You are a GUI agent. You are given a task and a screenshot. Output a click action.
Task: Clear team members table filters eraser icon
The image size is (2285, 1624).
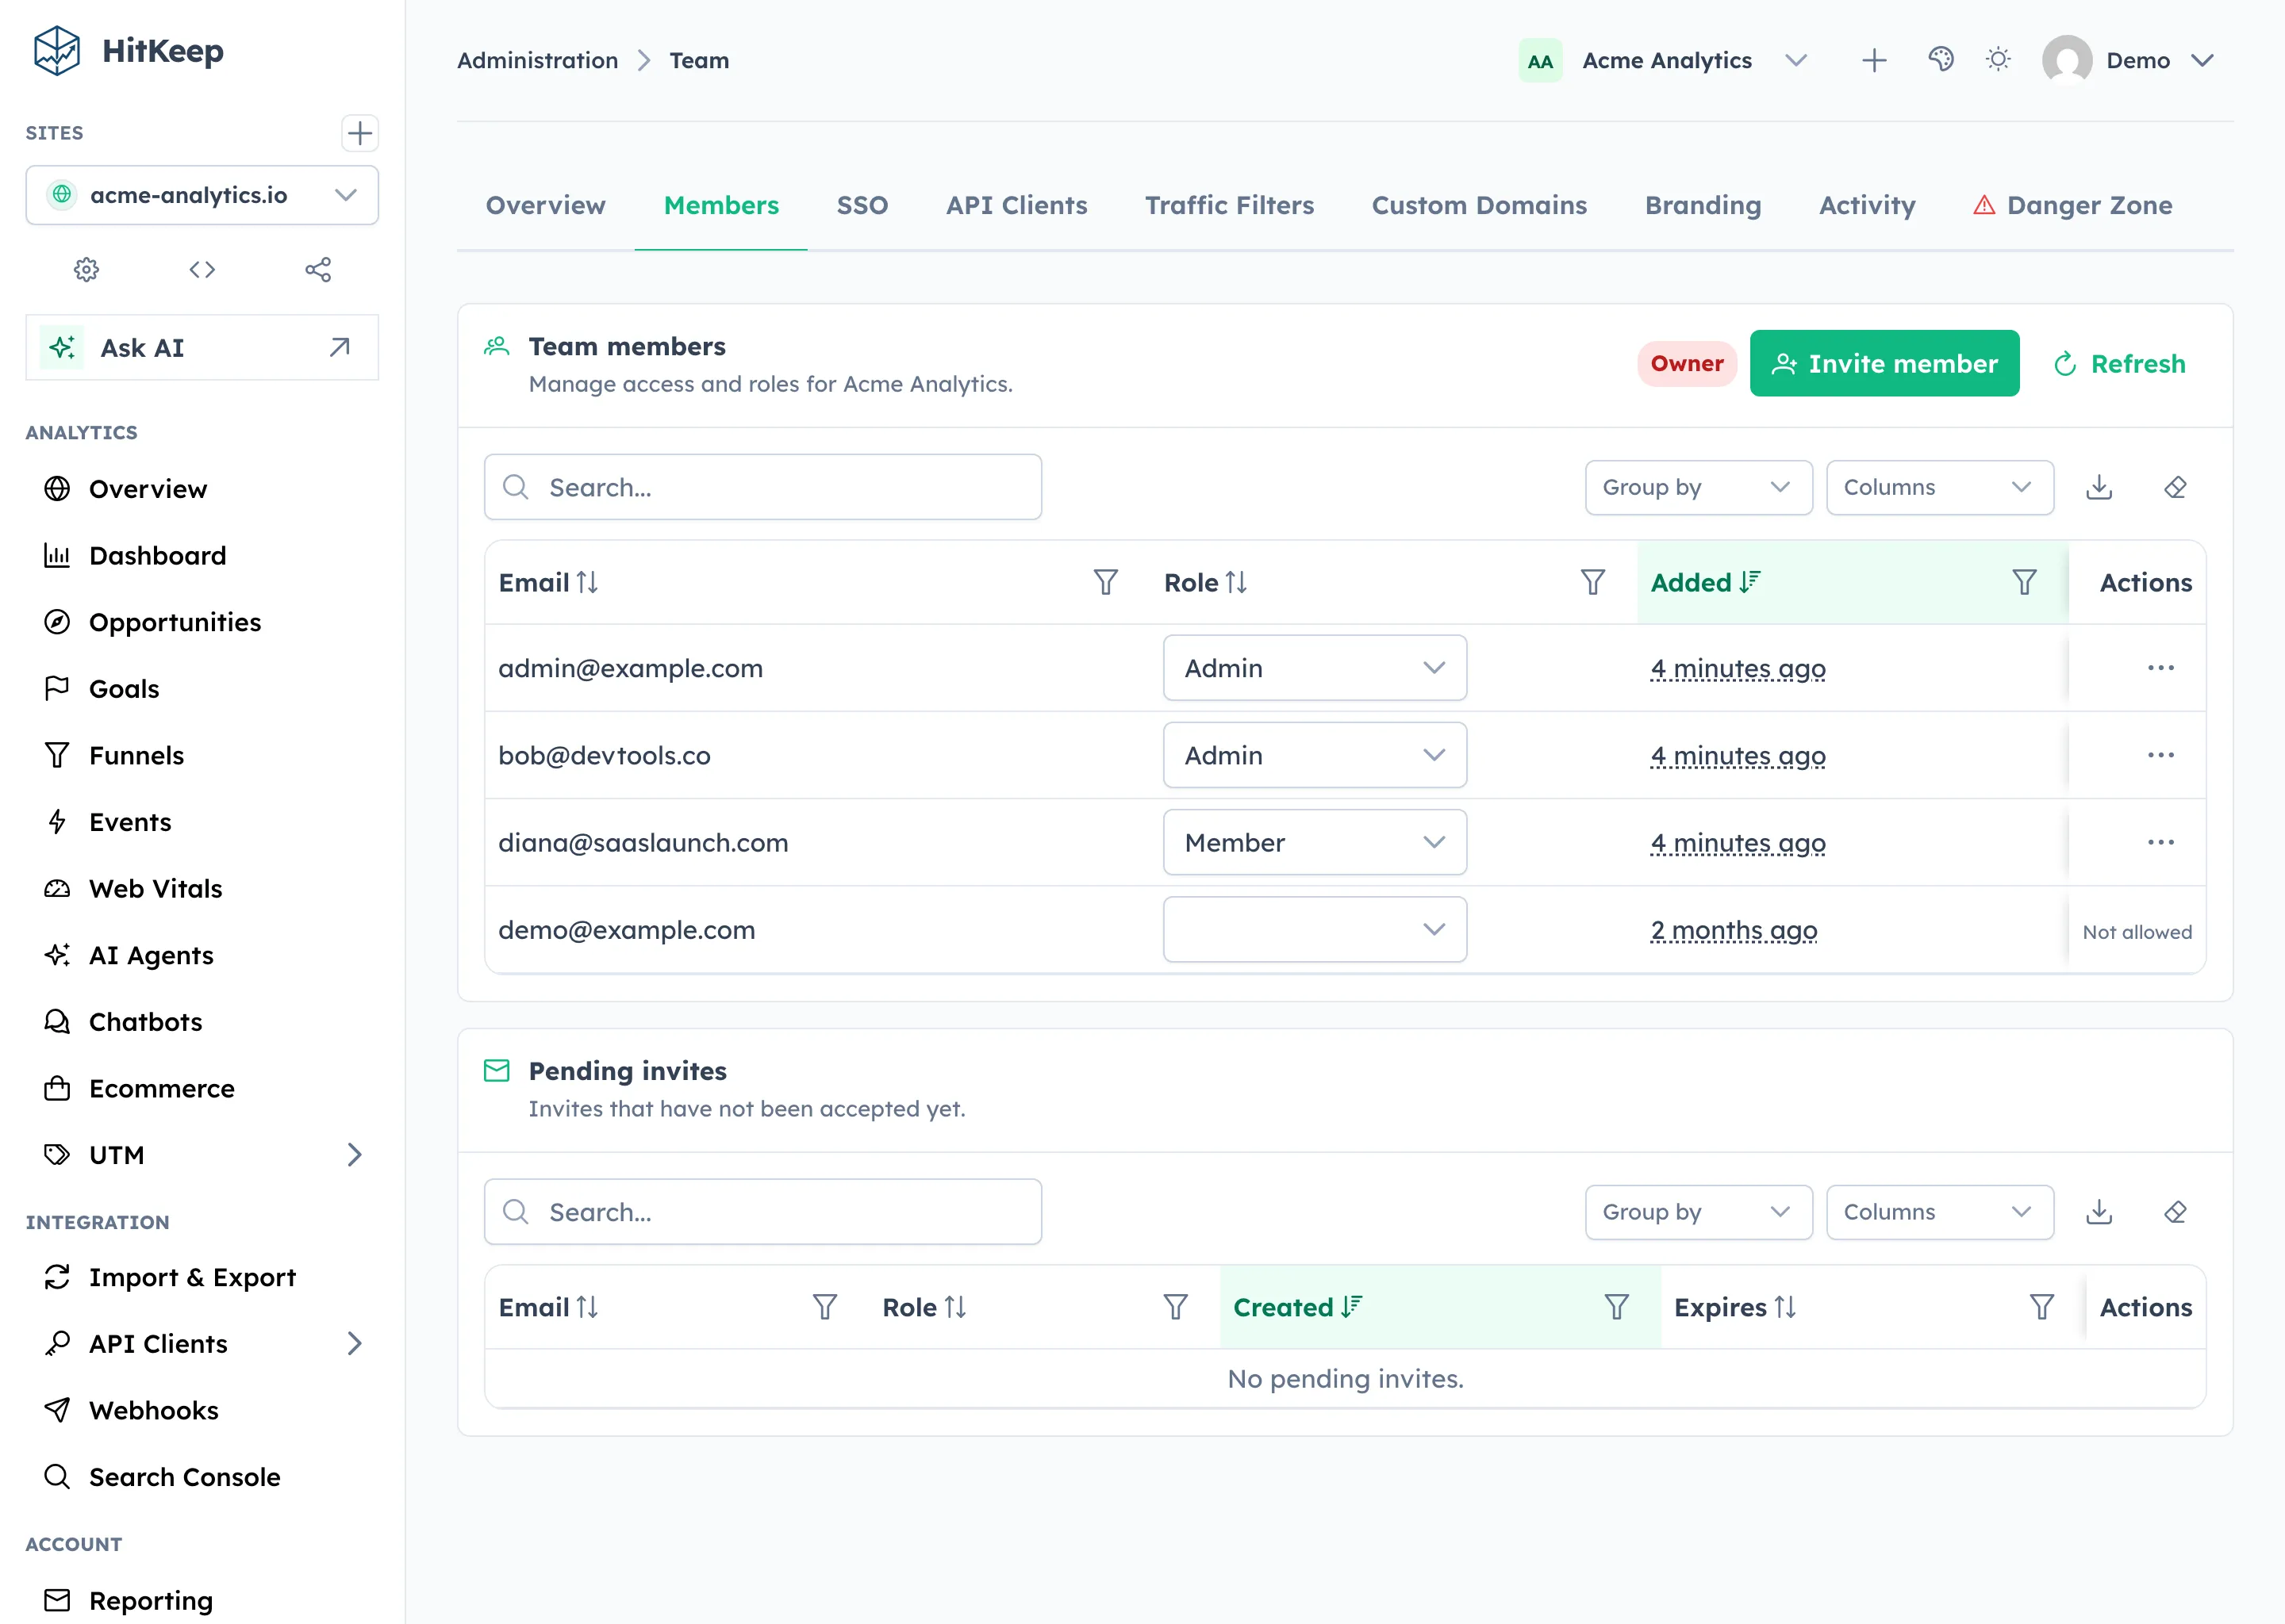(x=2175, y=488)
